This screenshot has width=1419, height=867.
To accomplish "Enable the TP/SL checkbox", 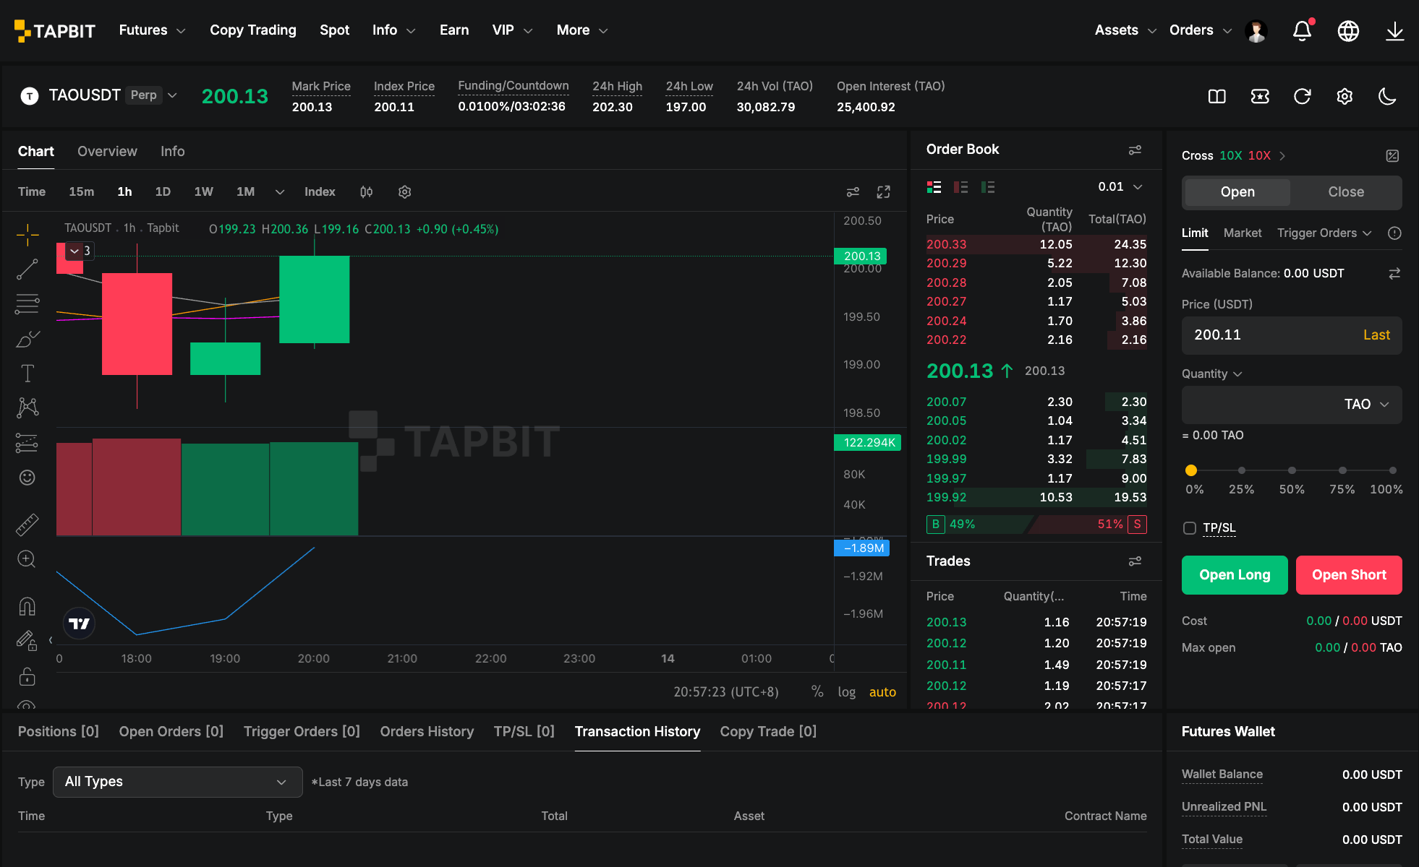I will click(1190, 528).
